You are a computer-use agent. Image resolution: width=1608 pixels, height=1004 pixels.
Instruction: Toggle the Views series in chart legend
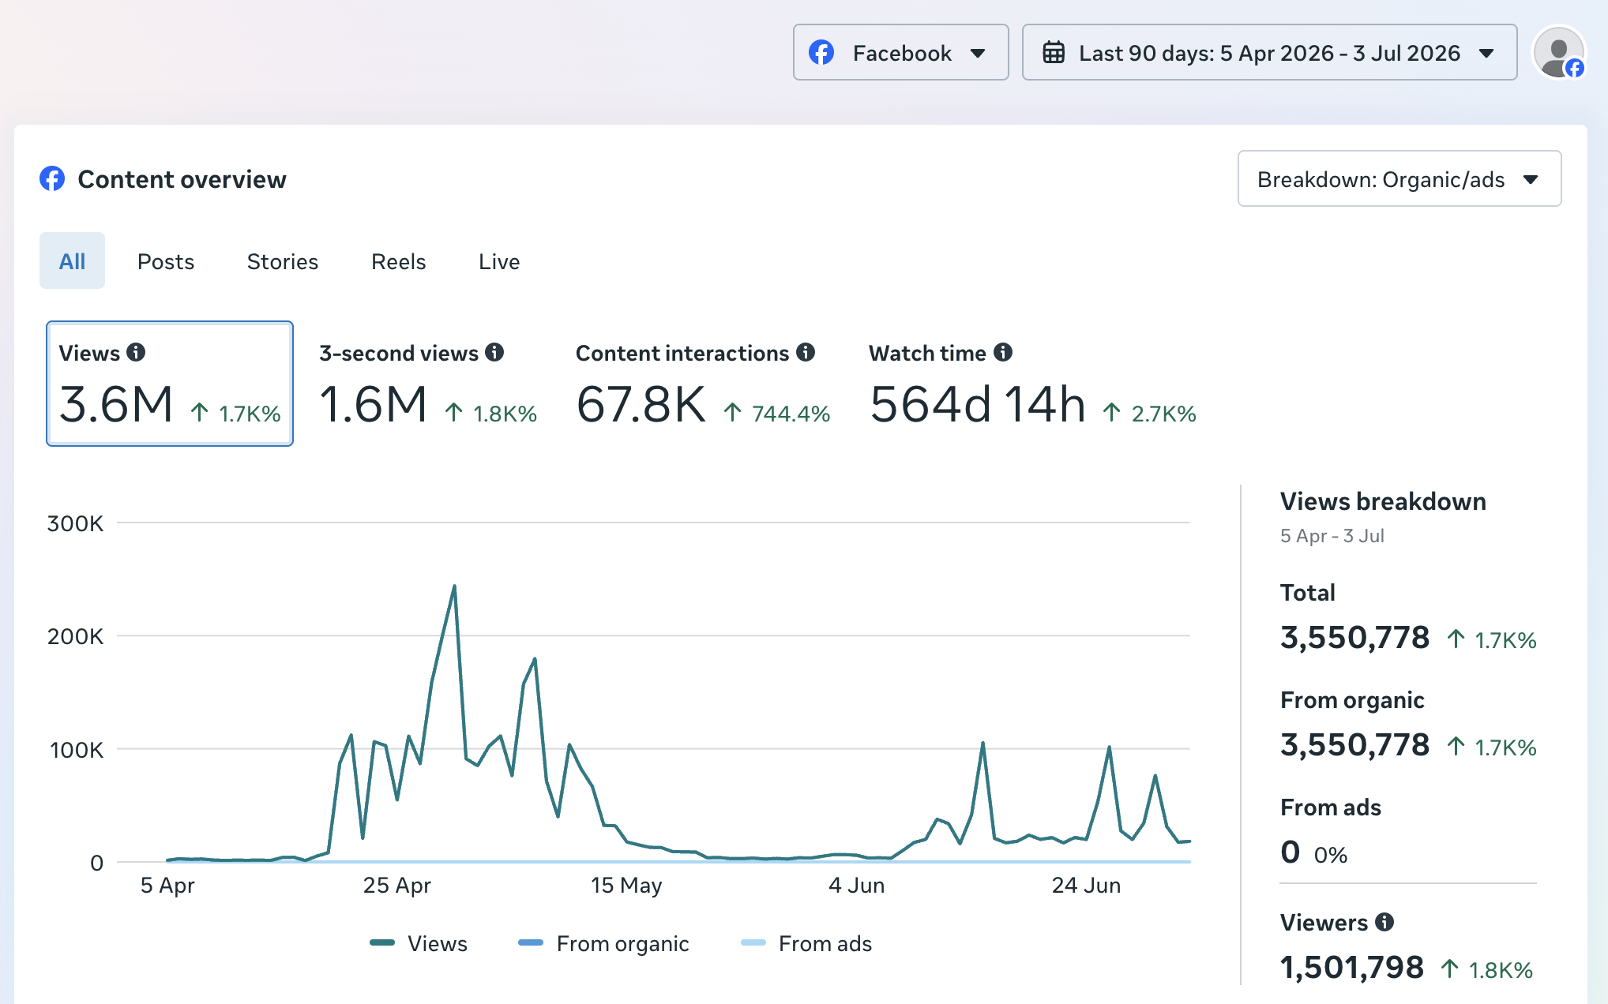[x=419, y=943]
